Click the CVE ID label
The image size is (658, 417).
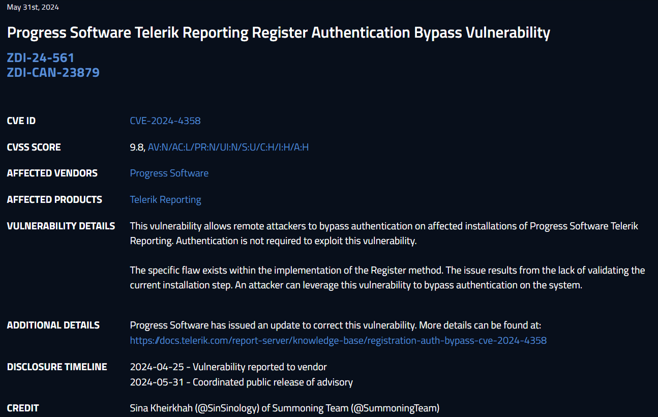pos(21,121)
